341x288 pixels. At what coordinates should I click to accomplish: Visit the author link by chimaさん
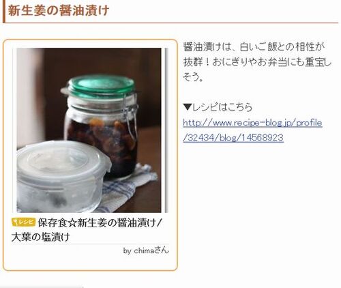pos(146,250)
